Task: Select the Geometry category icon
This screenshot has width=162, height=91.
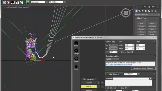Action: click(x=136, y=11)
